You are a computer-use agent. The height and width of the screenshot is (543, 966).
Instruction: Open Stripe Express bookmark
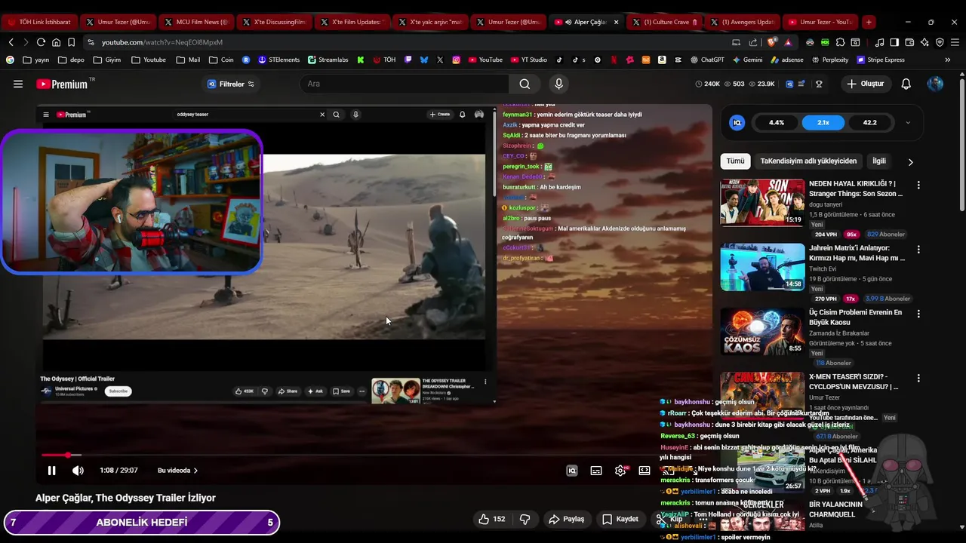click(880, 60)
